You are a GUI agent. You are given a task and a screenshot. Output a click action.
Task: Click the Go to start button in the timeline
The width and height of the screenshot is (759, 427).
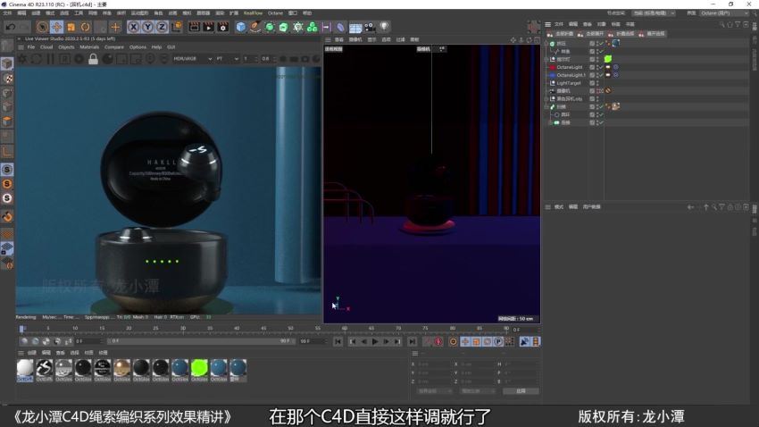tap(338, 342)
